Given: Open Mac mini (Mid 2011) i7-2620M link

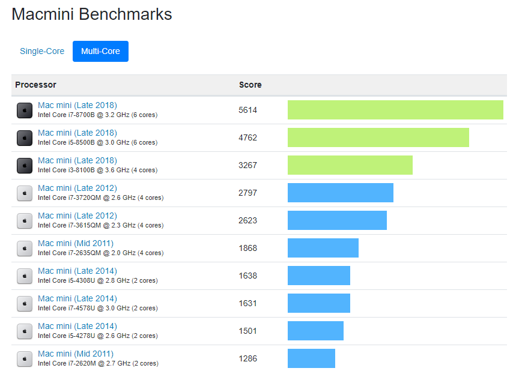Looking at the screenshot, I should [76, 354].
